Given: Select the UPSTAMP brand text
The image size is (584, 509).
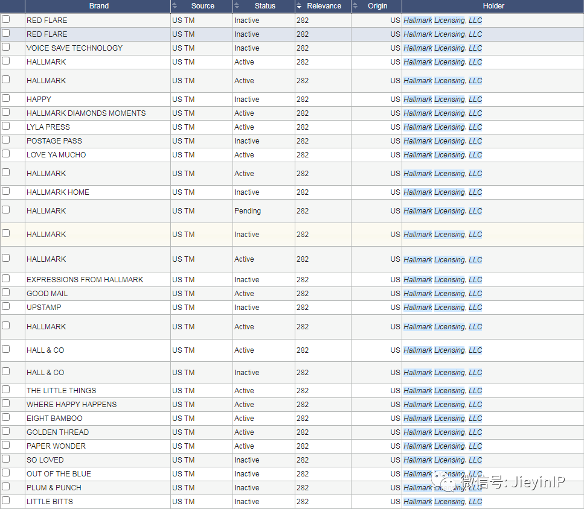Looking at the screenshot, I should click(x=44, y=308).
